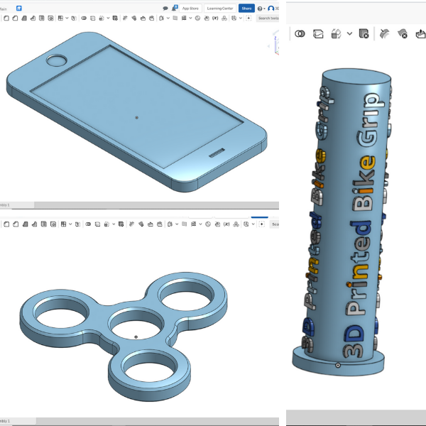Choose Delete face in the bike grip window
Image resolution: width=426 pixels, height=426 pixels.
403,33
